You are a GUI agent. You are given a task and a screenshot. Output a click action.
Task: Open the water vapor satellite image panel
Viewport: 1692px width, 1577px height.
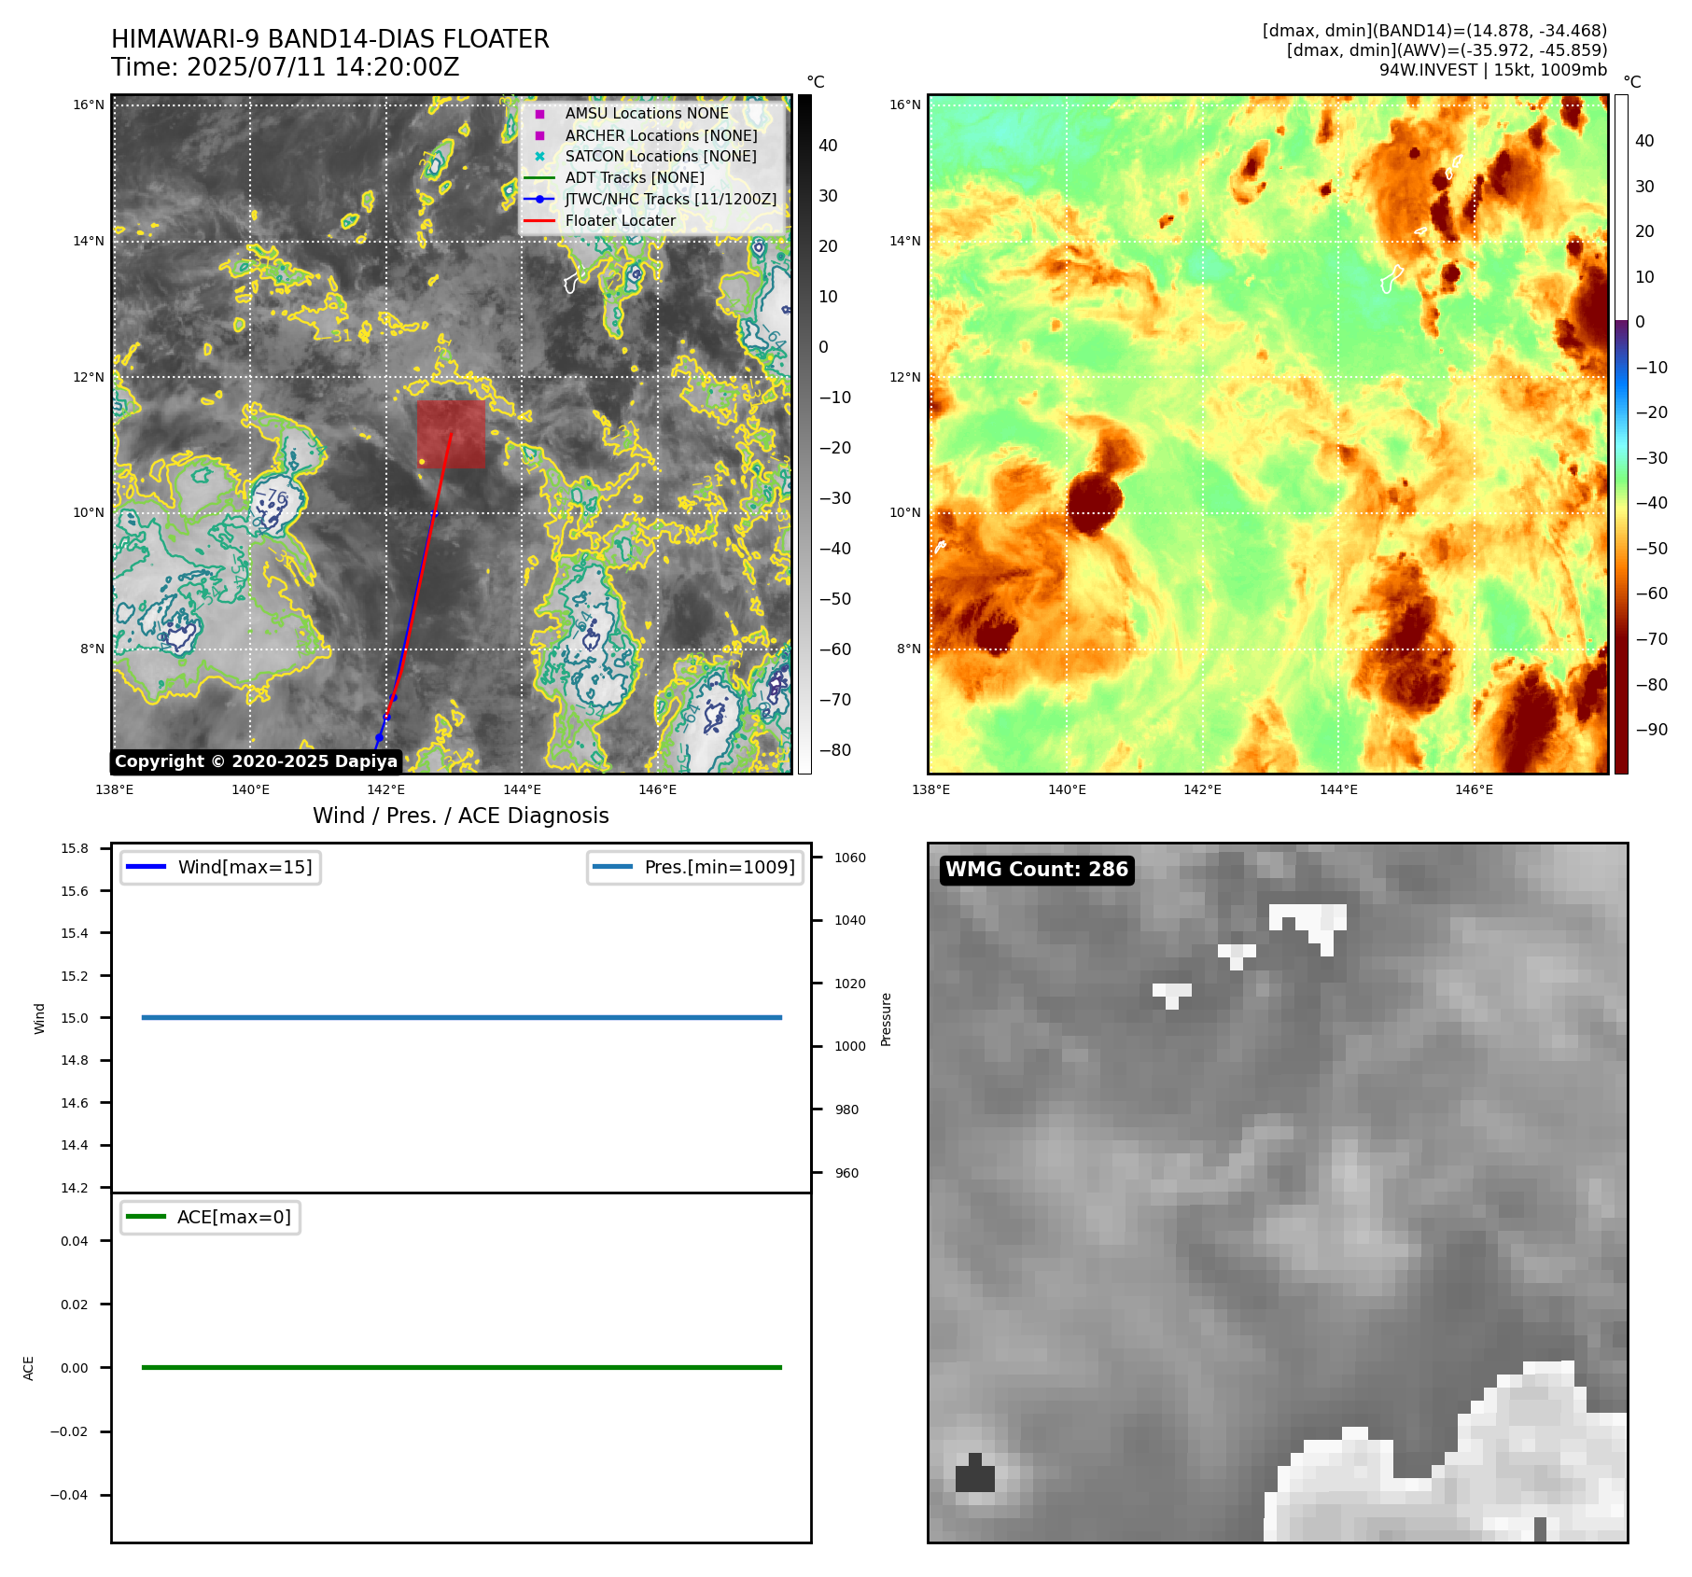(1268, 434)
